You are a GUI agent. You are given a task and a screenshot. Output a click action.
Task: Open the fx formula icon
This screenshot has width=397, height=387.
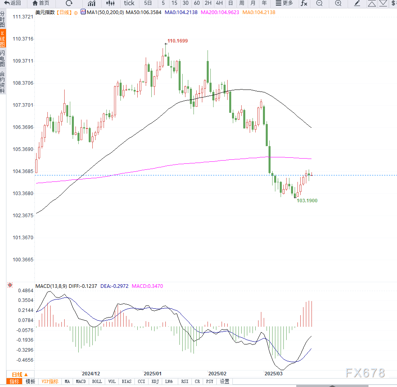pyautogui.click(x=304, y=3)
